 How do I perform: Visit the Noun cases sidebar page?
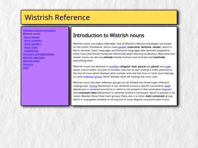[x=31, y=48]
